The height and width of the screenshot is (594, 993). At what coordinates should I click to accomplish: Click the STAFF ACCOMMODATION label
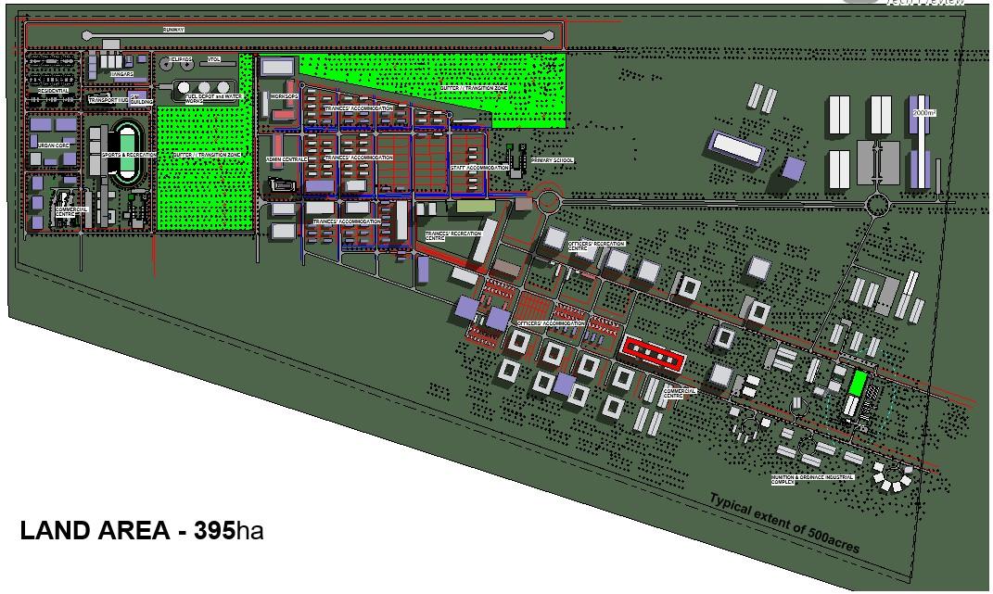click(x=479, y=168)
